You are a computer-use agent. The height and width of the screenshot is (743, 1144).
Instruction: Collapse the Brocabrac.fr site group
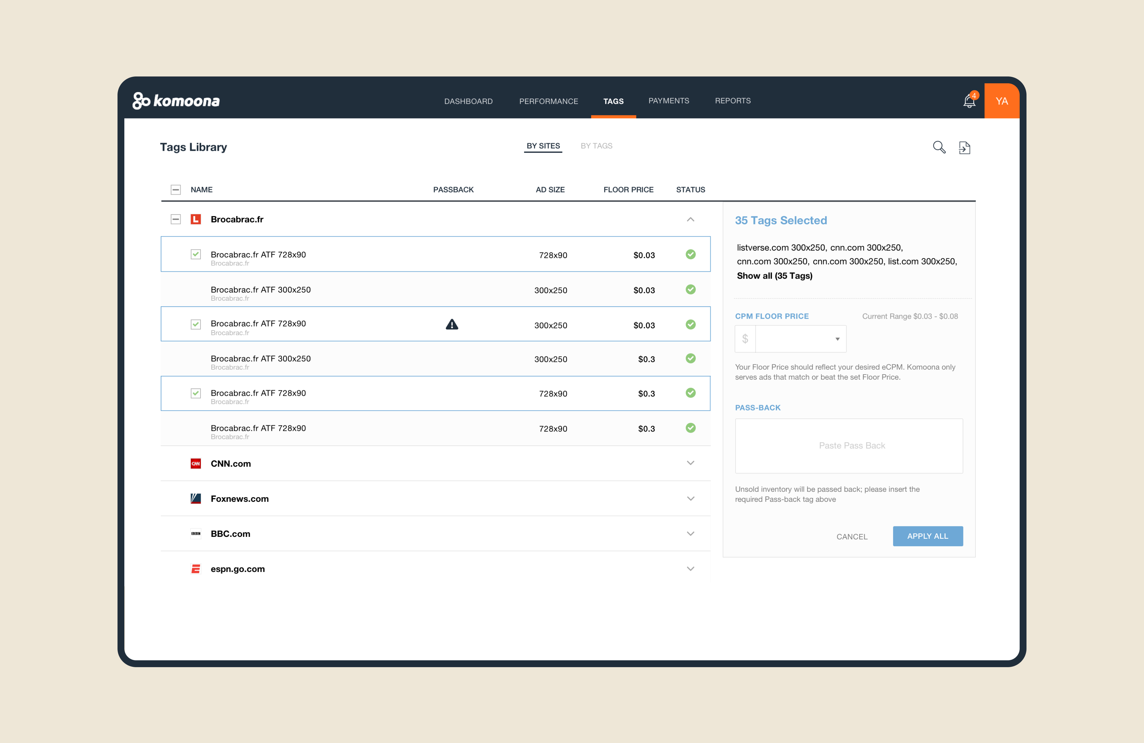690,219
